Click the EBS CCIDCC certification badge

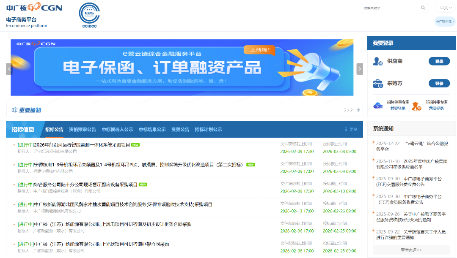click(x=90, y=15)
